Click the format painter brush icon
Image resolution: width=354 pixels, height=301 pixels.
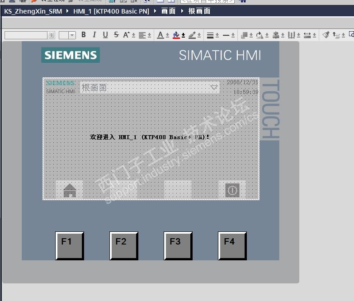(x=326, y=35)
